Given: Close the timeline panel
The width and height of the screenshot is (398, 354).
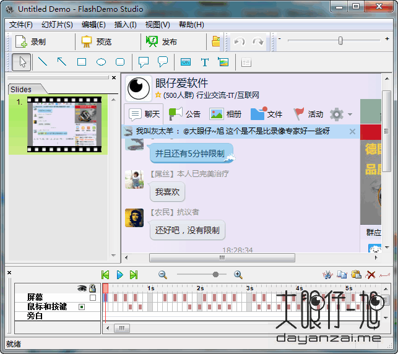Looking at the screenshot, I should pyautogui.click(x=9, y=273).
